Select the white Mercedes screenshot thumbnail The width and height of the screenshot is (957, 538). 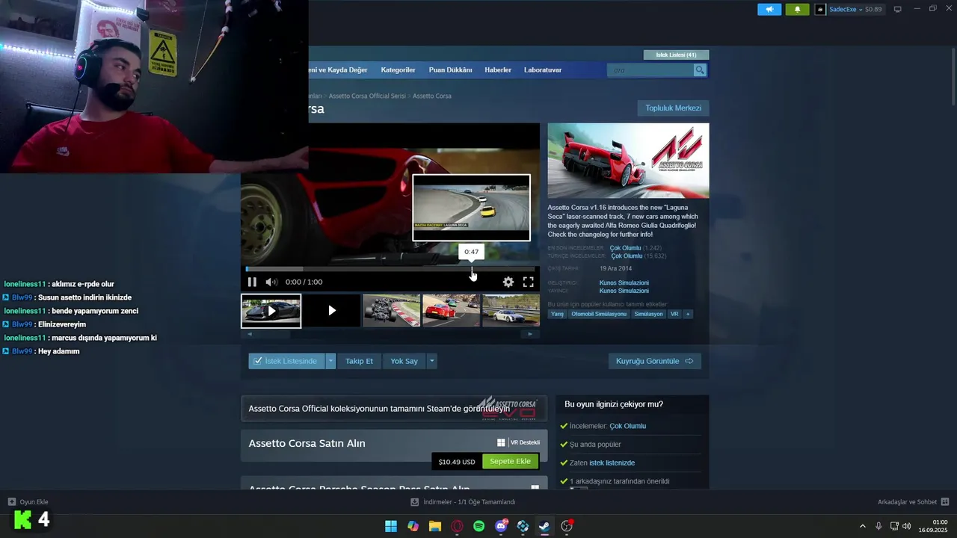(511, 311)
